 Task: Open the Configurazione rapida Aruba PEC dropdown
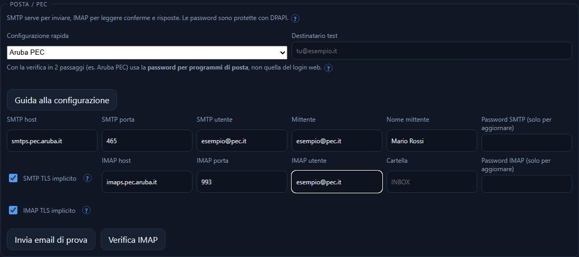pyautogui.click(x=147, y=53)
